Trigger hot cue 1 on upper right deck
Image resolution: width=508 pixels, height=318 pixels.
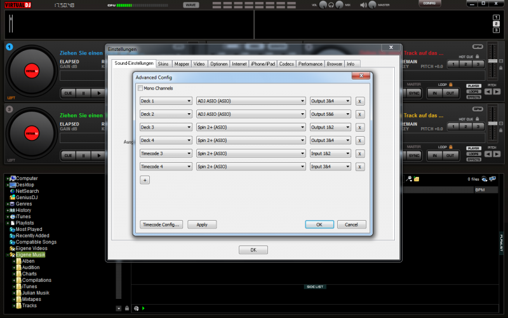point(453,64)
